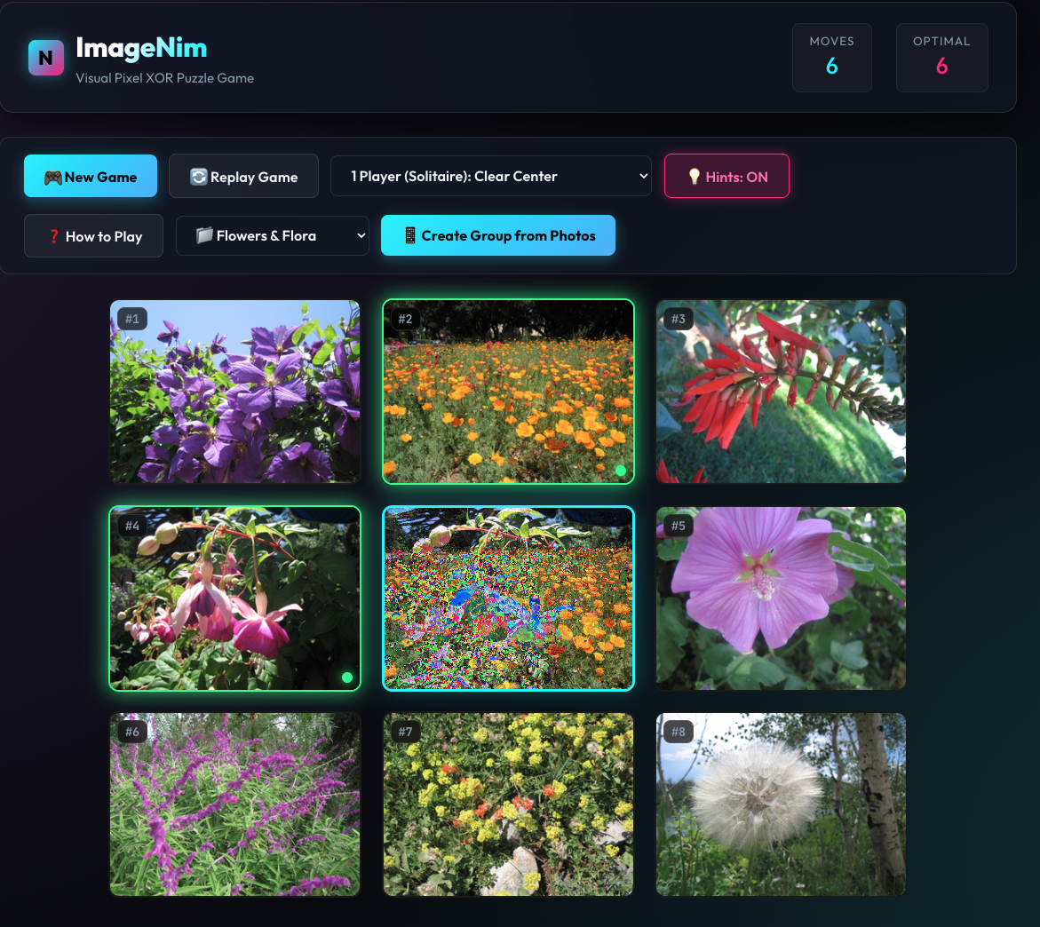Click the Replay Game button
Image resolution: width=1040 pixels, height=927 pixels.
pos(243,177)
